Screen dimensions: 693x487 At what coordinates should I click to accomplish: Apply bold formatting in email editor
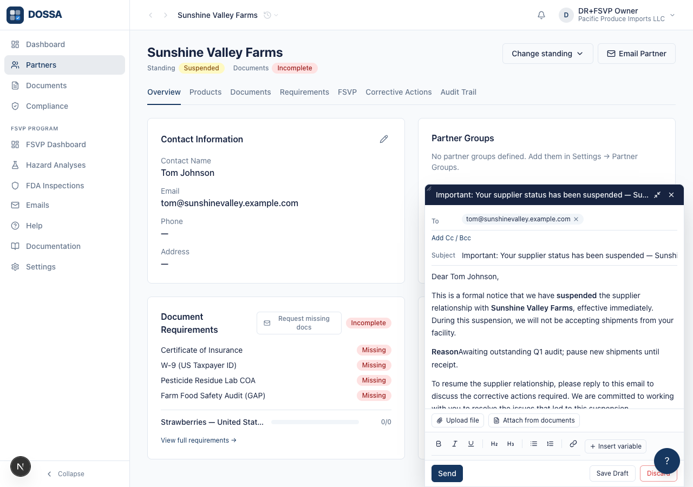pos(439,444)
